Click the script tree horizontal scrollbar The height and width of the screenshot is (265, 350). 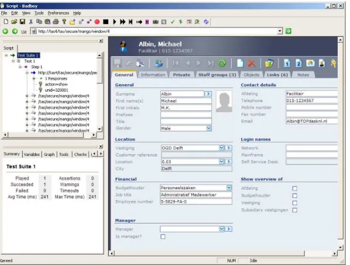[46, 135]
